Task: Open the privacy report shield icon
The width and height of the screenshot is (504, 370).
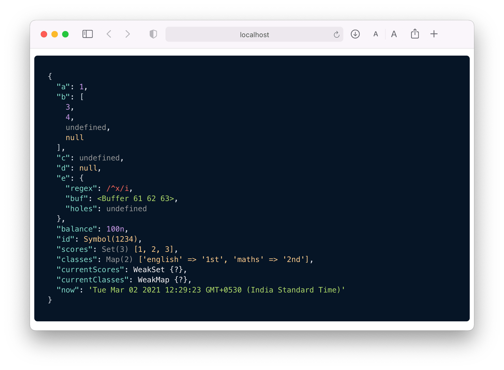Action: click(x=153, y=34)
